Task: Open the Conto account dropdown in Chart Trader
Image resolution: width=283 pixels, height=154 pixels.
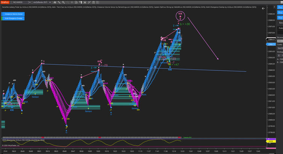Action: [280, 48]
